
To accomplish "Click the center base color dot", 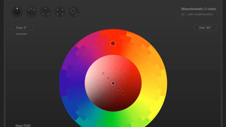I will 113,83.
